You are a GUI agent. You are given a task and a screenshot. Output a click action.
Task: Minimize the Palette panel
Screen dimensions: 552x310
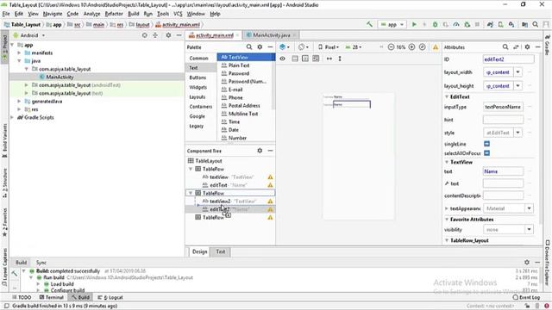[x=270, y=46]
